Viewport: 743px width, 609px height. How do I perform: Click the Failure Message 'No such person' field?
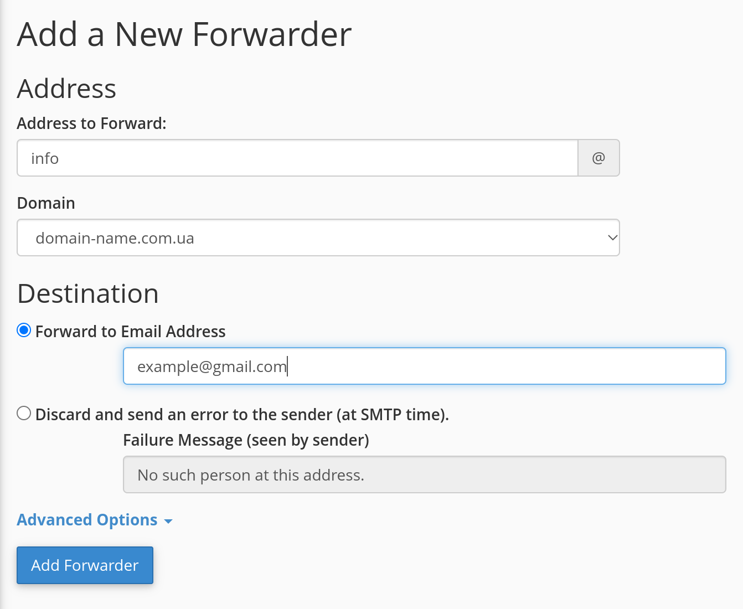tap(424, 475)
